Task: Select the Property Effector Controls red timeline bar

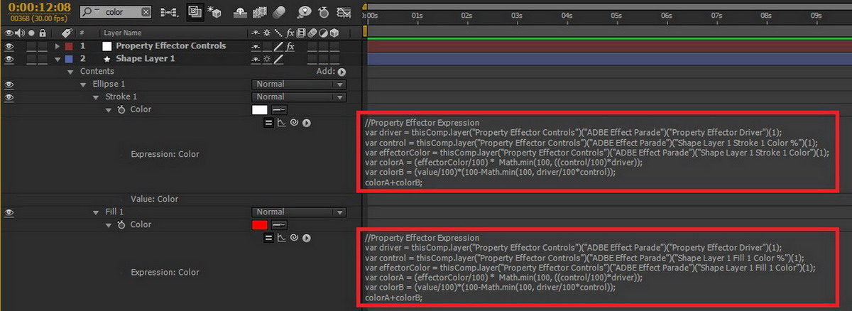Action: coord(608,46)
